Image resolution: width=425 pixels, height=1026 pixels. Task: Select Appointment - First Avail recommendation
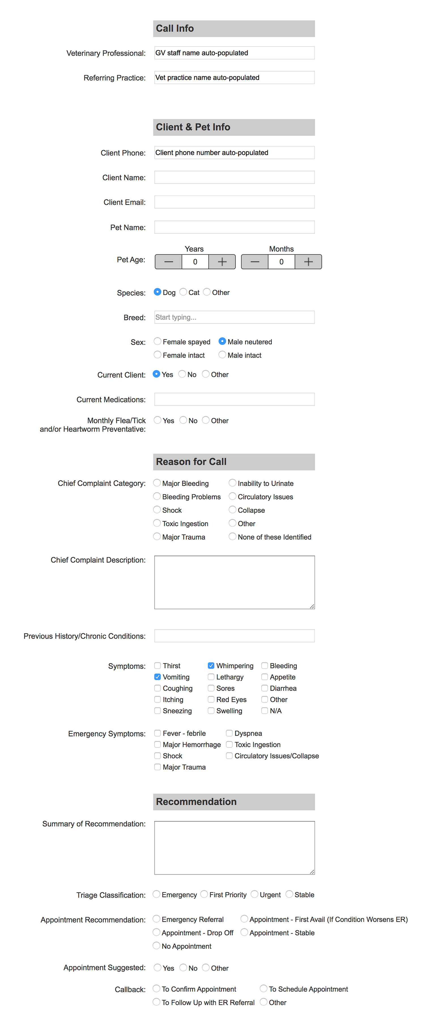coord(245,919)
